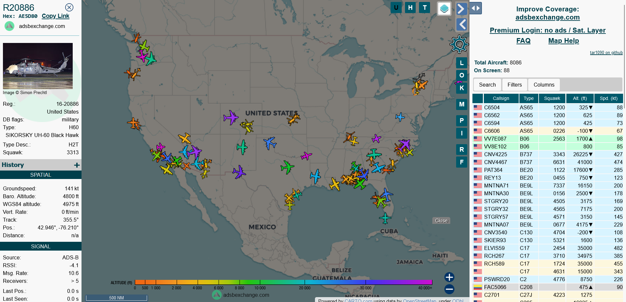This screenshot has width=626, height=302.
Task: Toggle the O map button
Action: coord(462,75)
